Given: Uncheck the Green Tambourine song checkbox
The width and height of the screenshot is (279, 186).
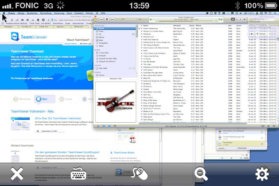Looking at the screenshot, I should [142, 28].
